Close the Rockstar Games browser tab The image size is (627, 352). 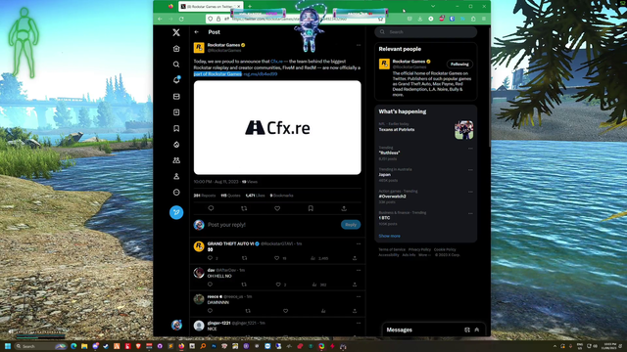[x=239, y=7]
